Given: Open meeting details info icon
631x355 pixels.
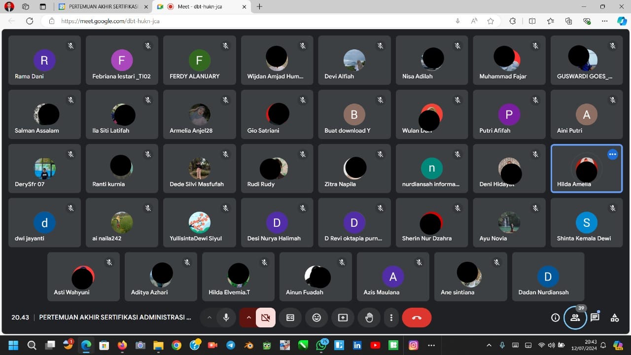Looking at the screenshot, I should (555, 318).
